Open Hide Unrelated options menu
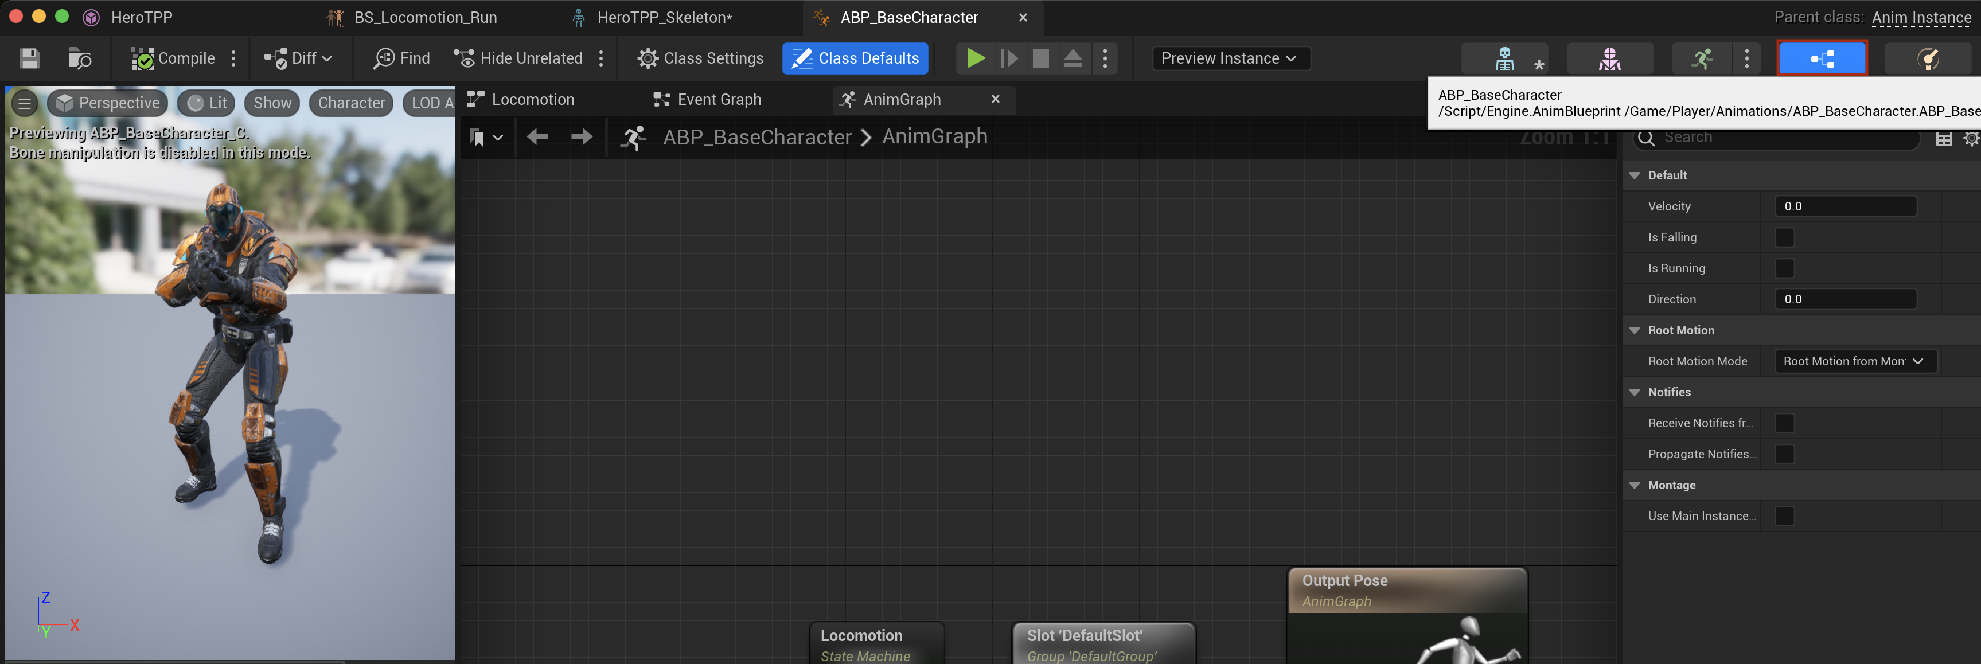1981x664 pixels. [602, 58]
